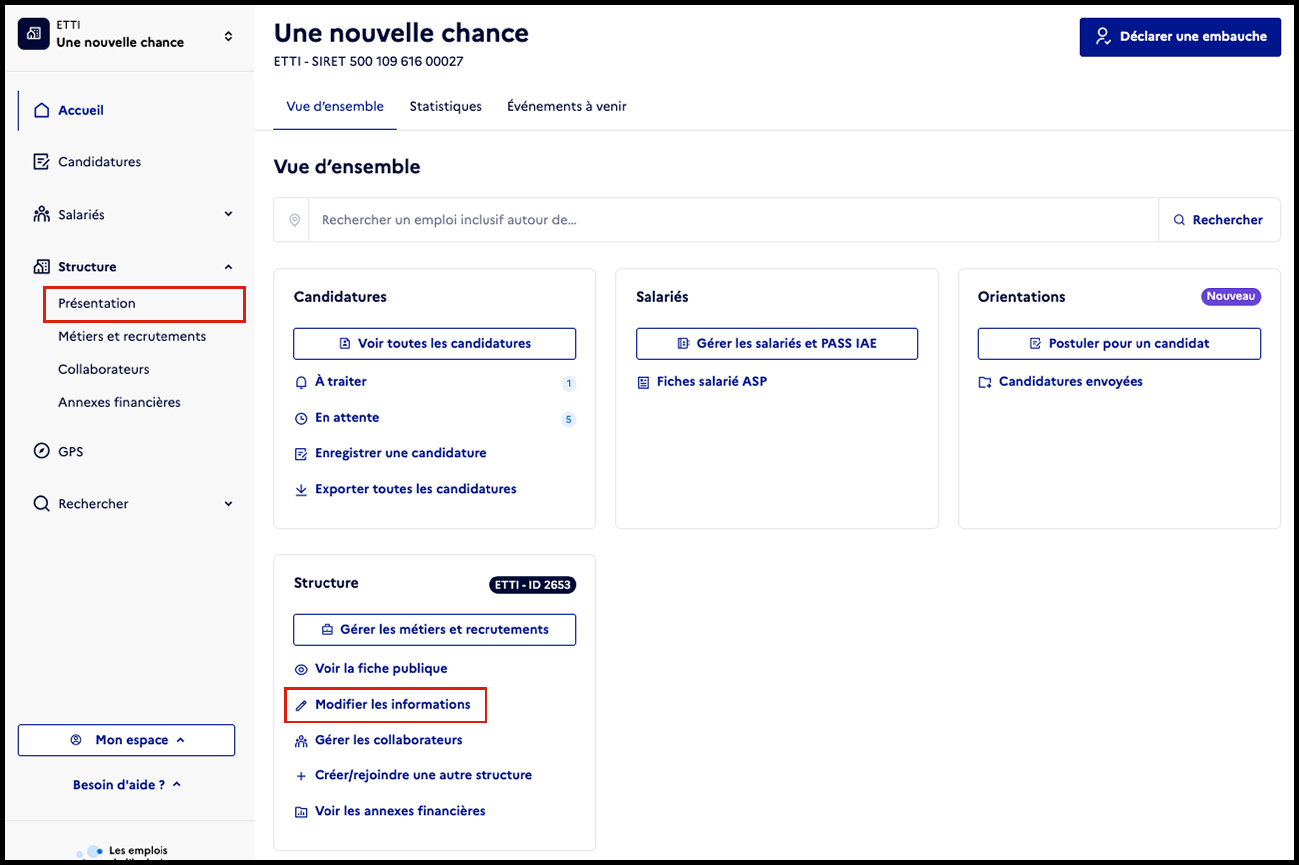This screenshot has width=1299, height=865.
Task: Click the pencil icon beside Modifier les informations
Action: (301, 705)
